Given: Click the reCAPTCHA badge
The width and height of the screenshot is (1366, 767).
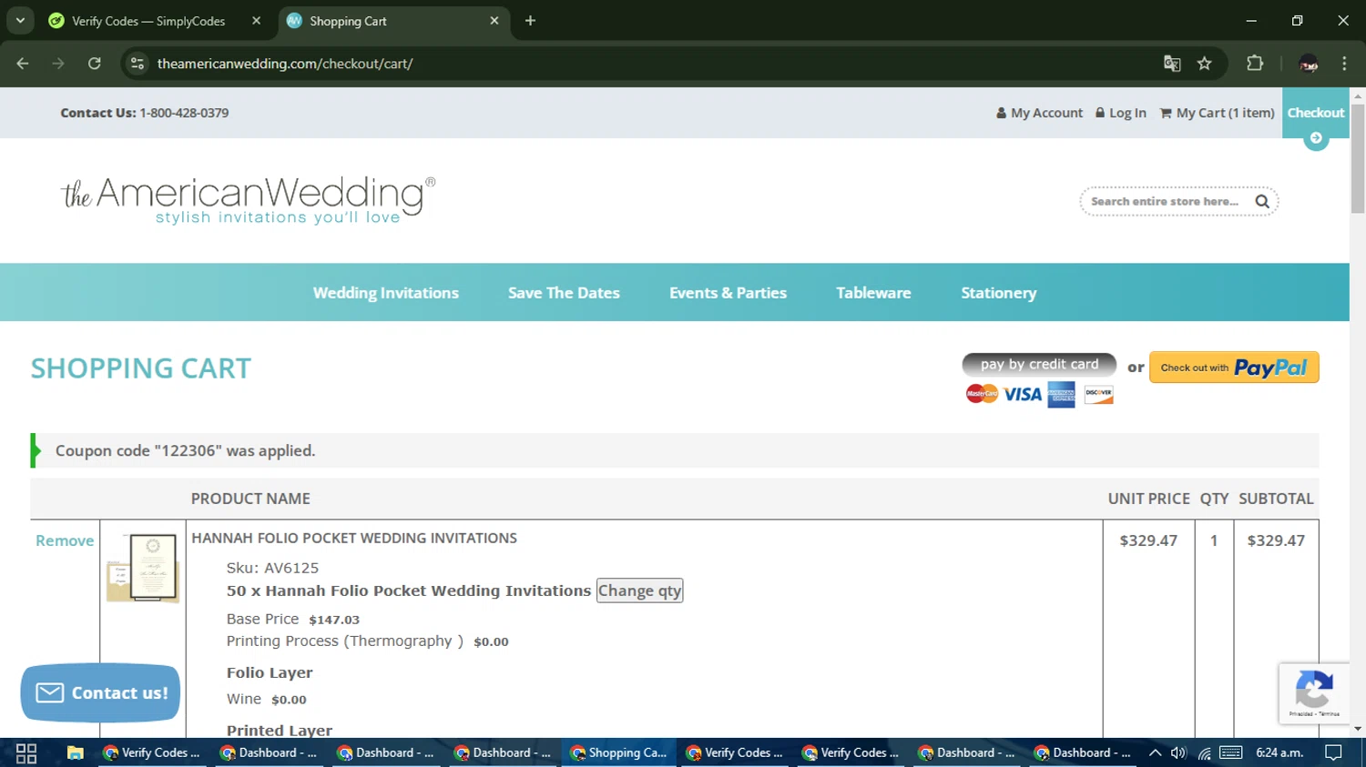Looking at the screenshot, I should pos(1314,693).
